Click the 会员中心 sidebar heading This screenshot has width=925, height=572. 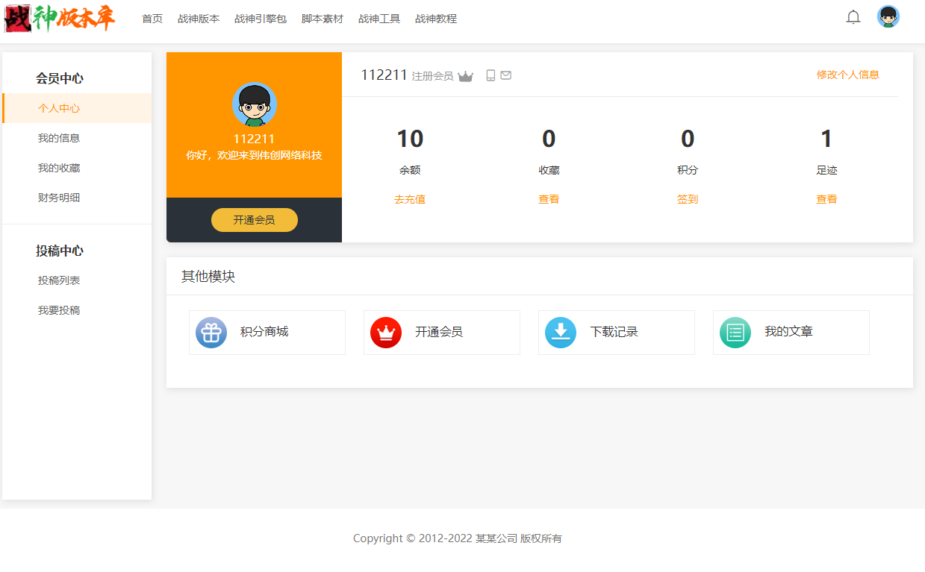(x=60, y=78)
